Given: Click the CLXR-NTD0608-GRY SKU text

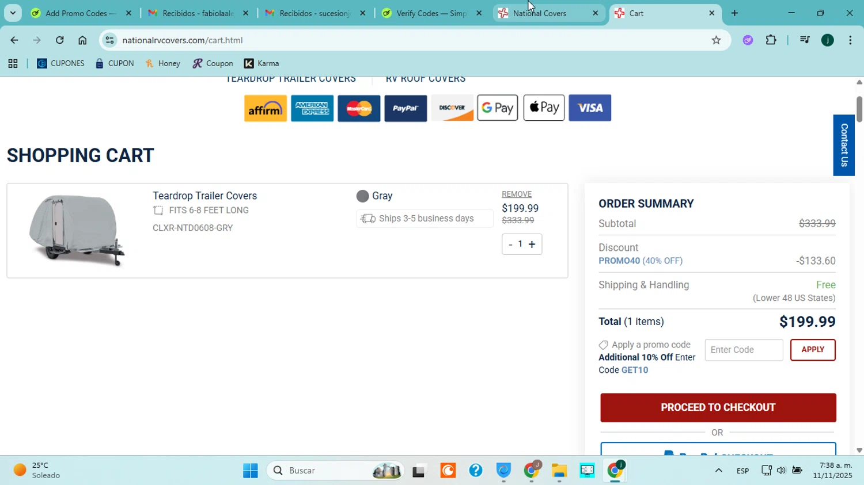Looking at the screenshot, I should [x=192, y=228].
